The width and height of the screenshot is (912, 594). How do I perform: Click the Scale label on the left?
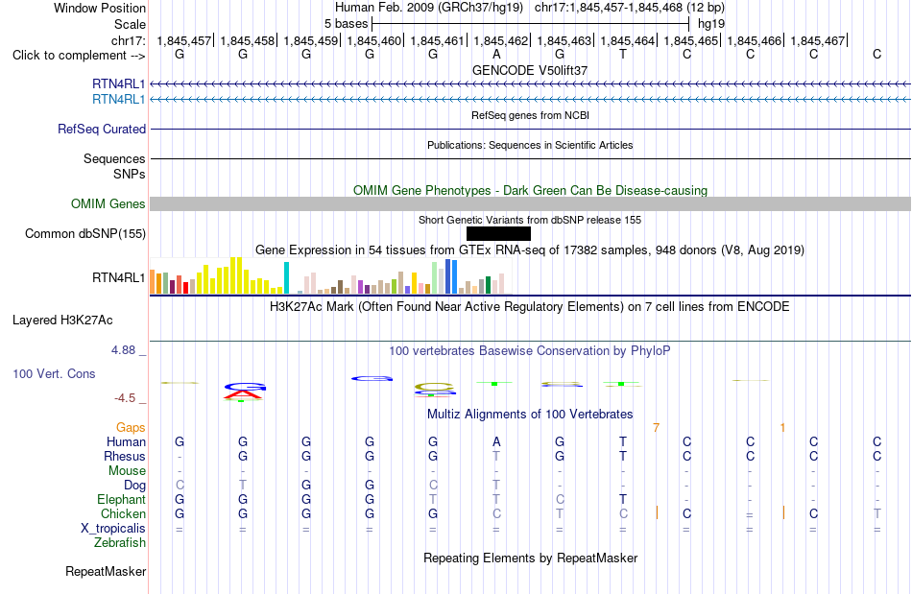click(130, 24)
